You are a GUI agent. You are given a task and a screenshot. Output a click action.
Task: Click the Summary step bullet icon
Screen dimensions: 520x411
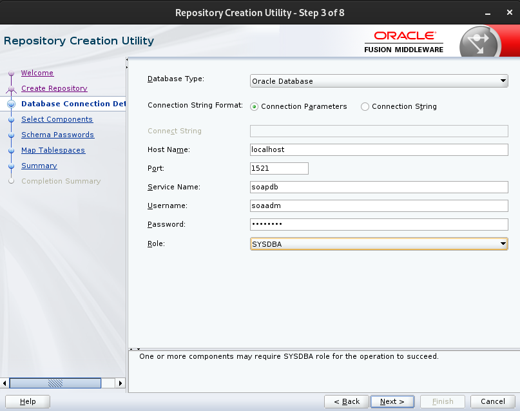(x=11, y=166)
